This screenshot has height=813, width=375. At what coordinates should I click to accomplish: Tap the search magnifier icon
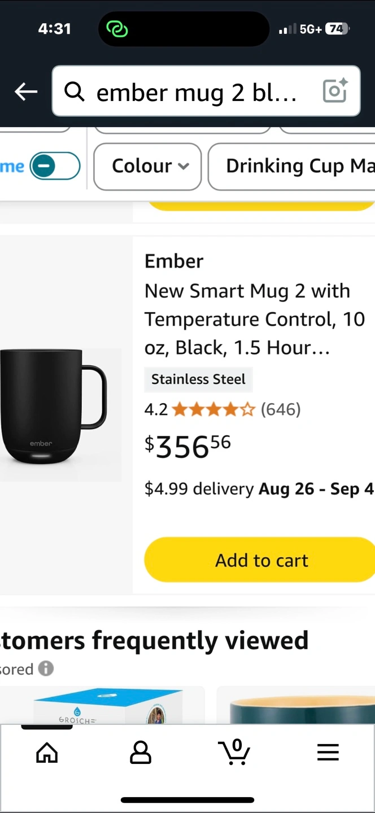pos(75,91)
